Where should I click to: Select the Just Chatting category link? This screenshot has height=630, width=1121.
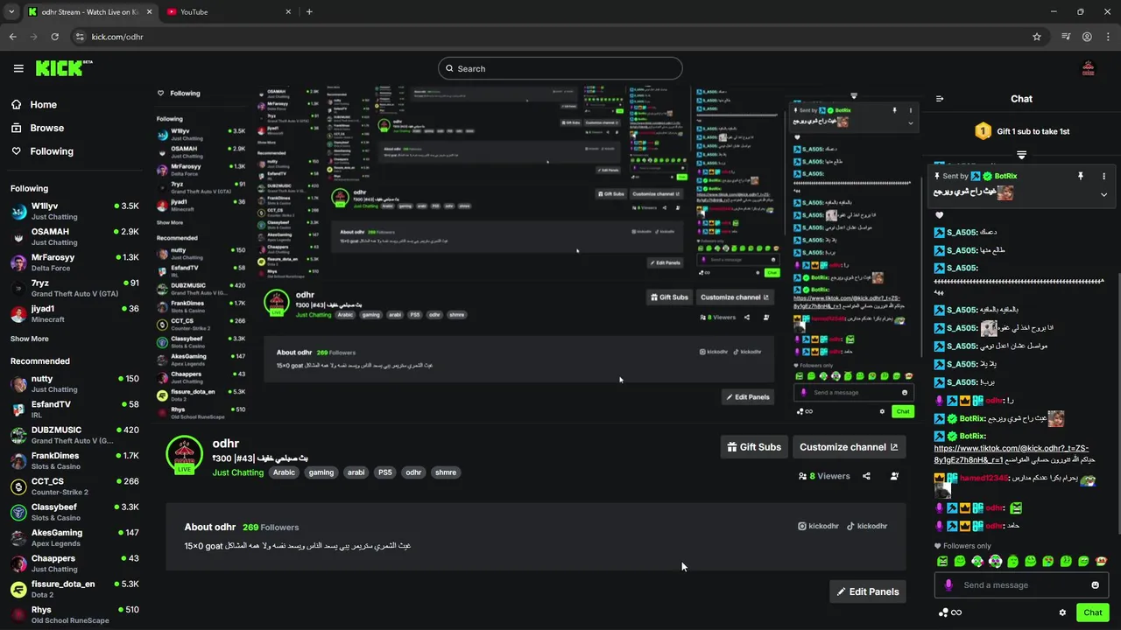(237, 472)
